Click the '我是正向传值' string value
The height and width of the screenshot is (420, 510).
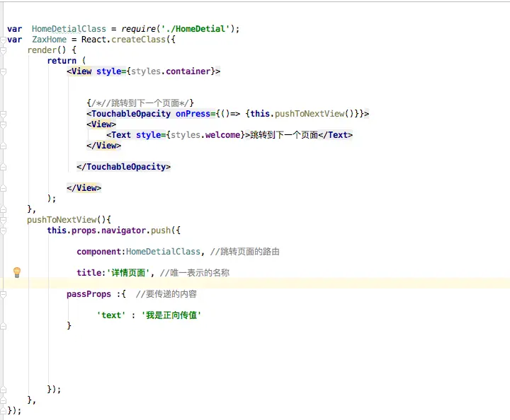point(171,315)
